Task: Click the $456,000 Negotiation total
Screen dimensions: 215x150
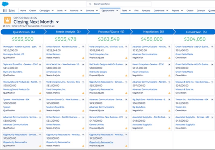Action: tap(152, 39)
